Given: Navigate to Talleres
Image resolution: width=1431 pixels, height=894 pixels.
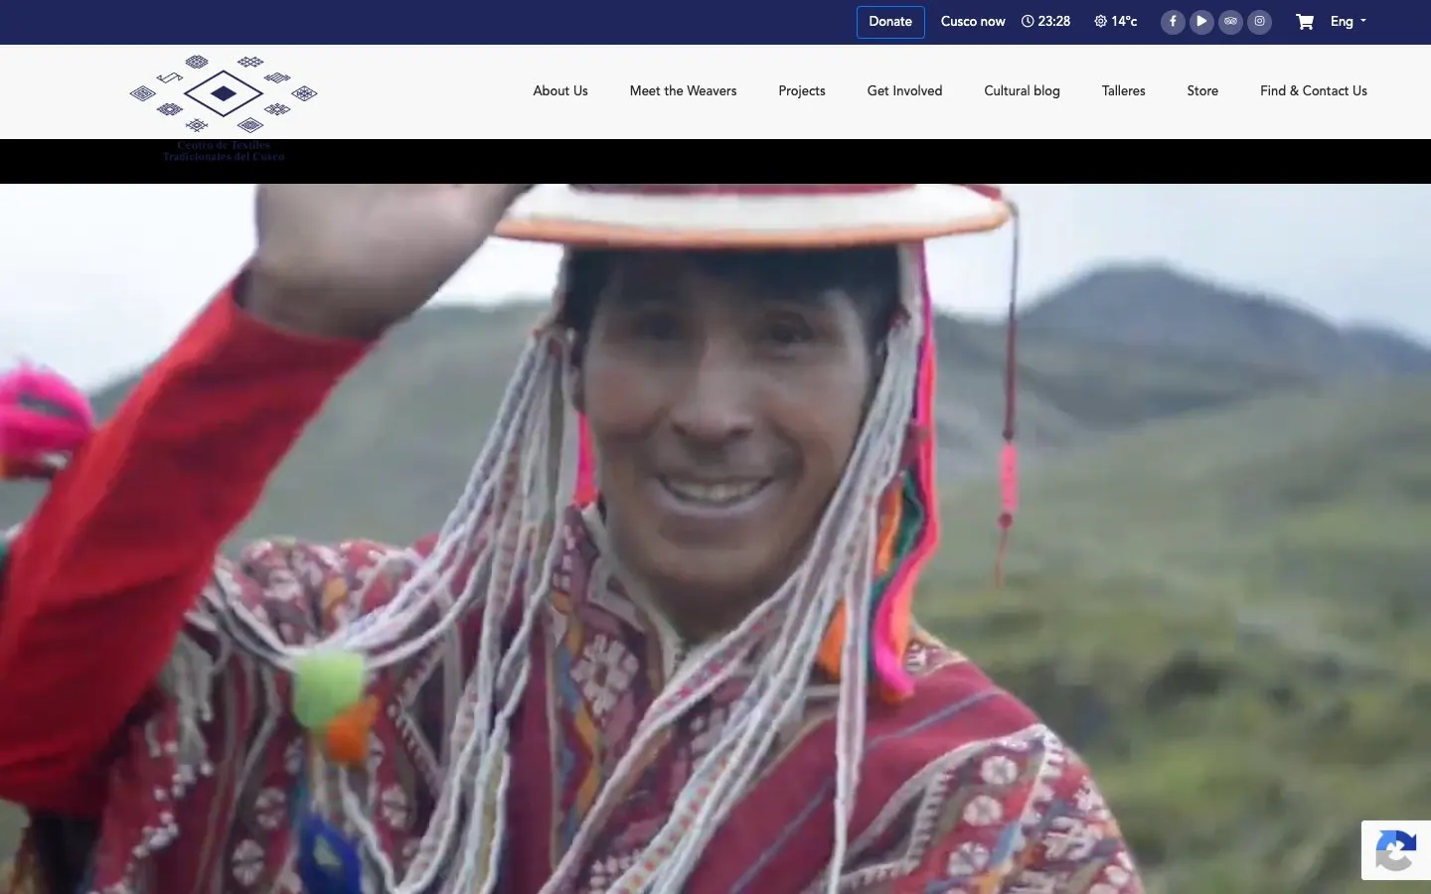Looking at the screenshot, I should pyautogui.click(x=1123, y=91).
